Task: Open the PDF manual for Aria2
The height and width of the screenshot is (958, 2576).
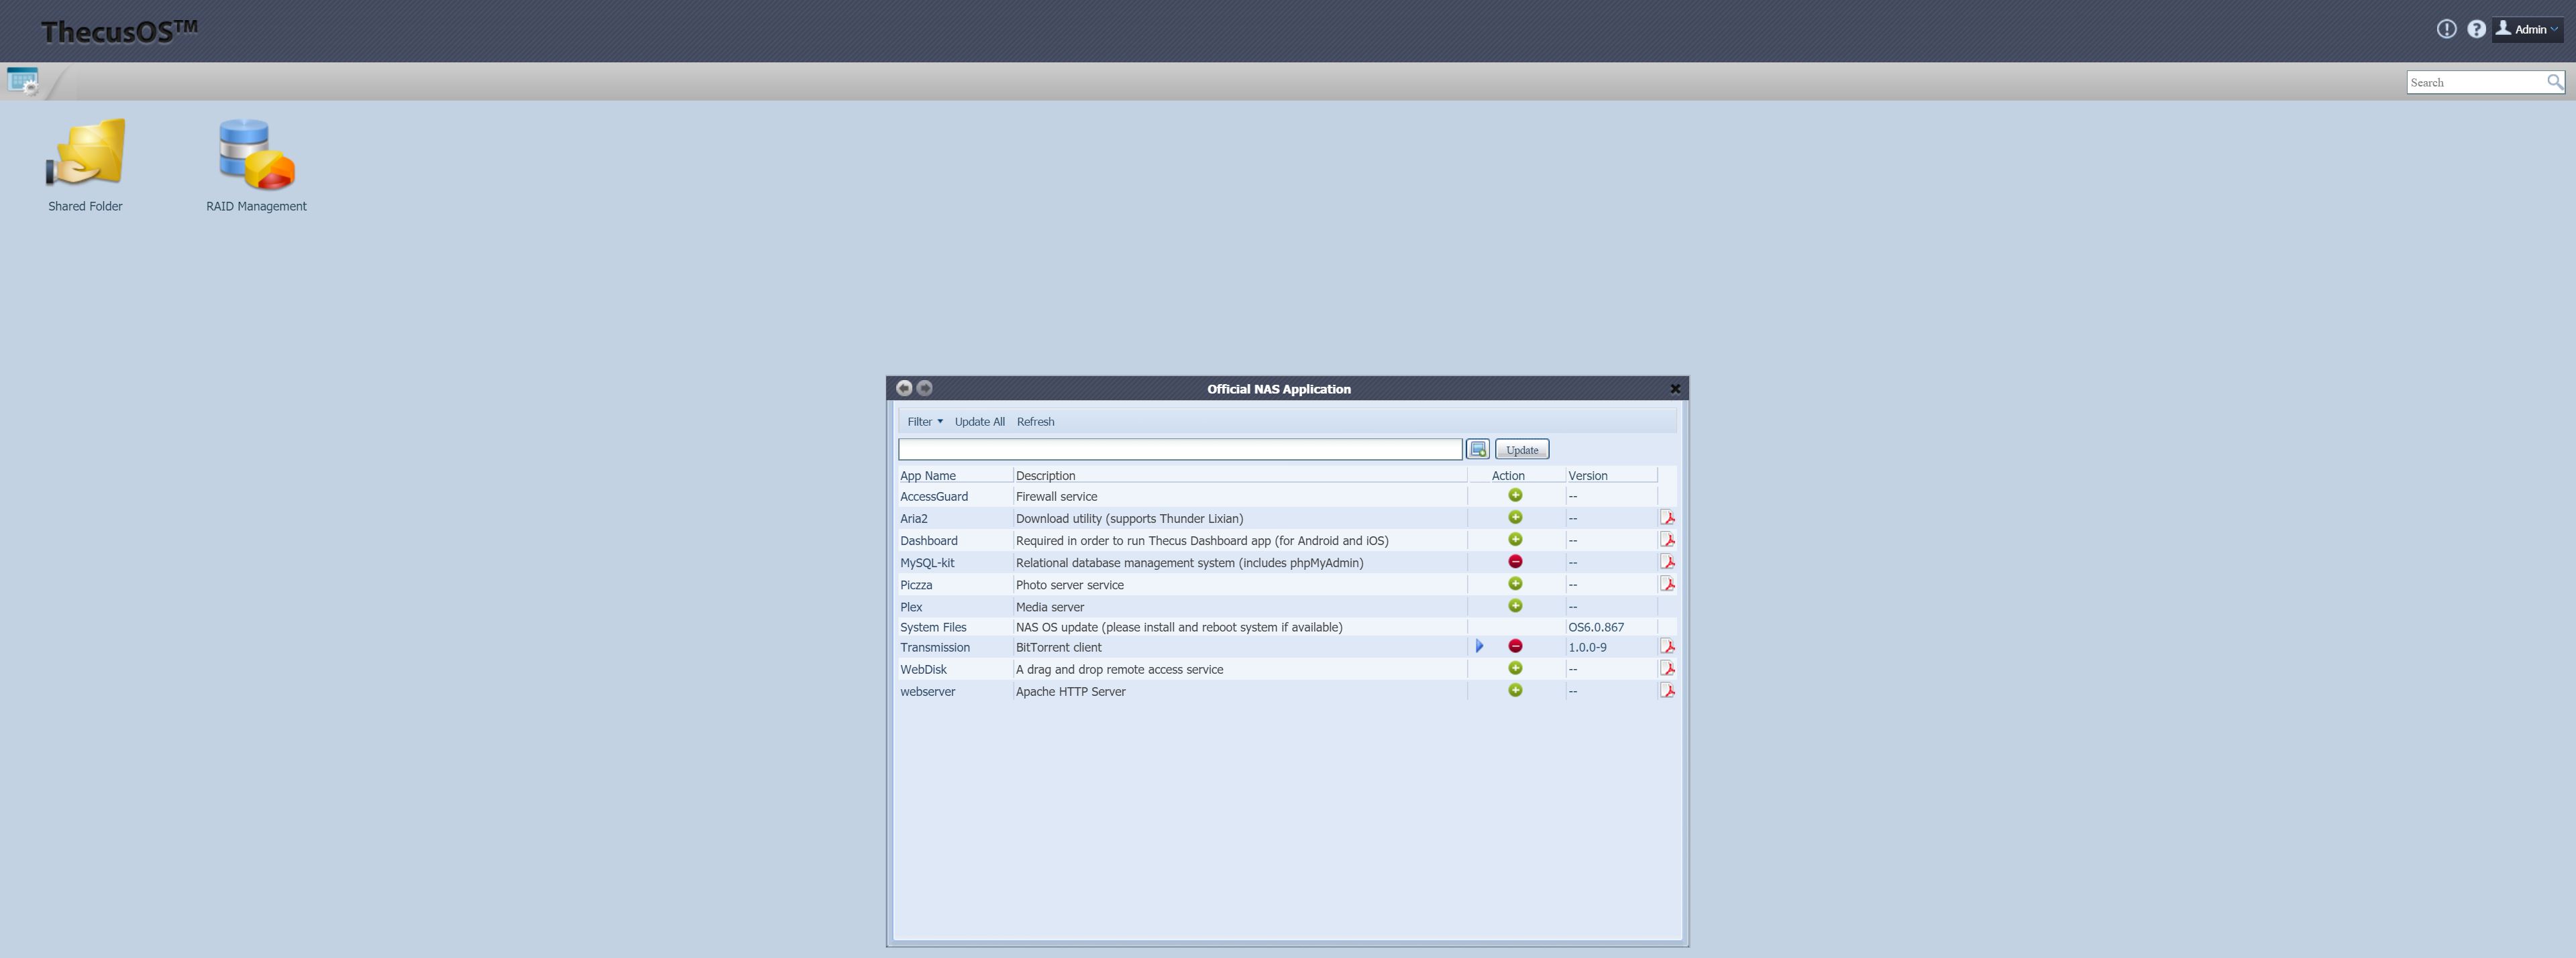Action: (x=1667, y=518)
